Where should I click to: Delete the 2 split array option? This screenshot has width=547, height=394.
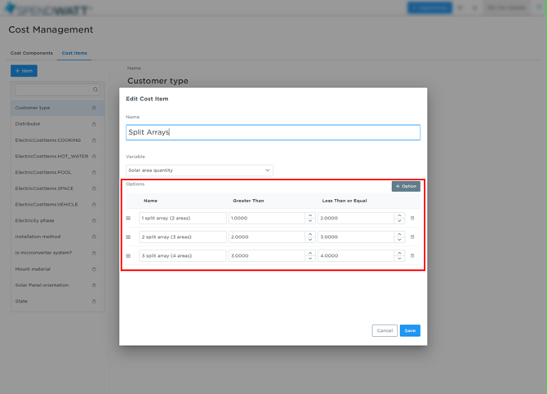[x=412, y=237]
